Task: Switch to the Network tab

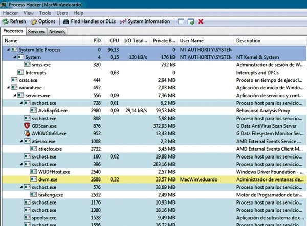Action: (57, 32)
